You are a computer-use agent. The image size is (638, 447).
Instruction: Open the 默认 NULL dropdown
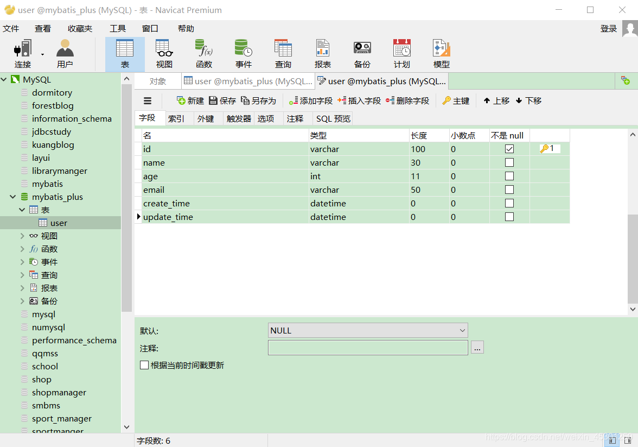coord(462,330)
